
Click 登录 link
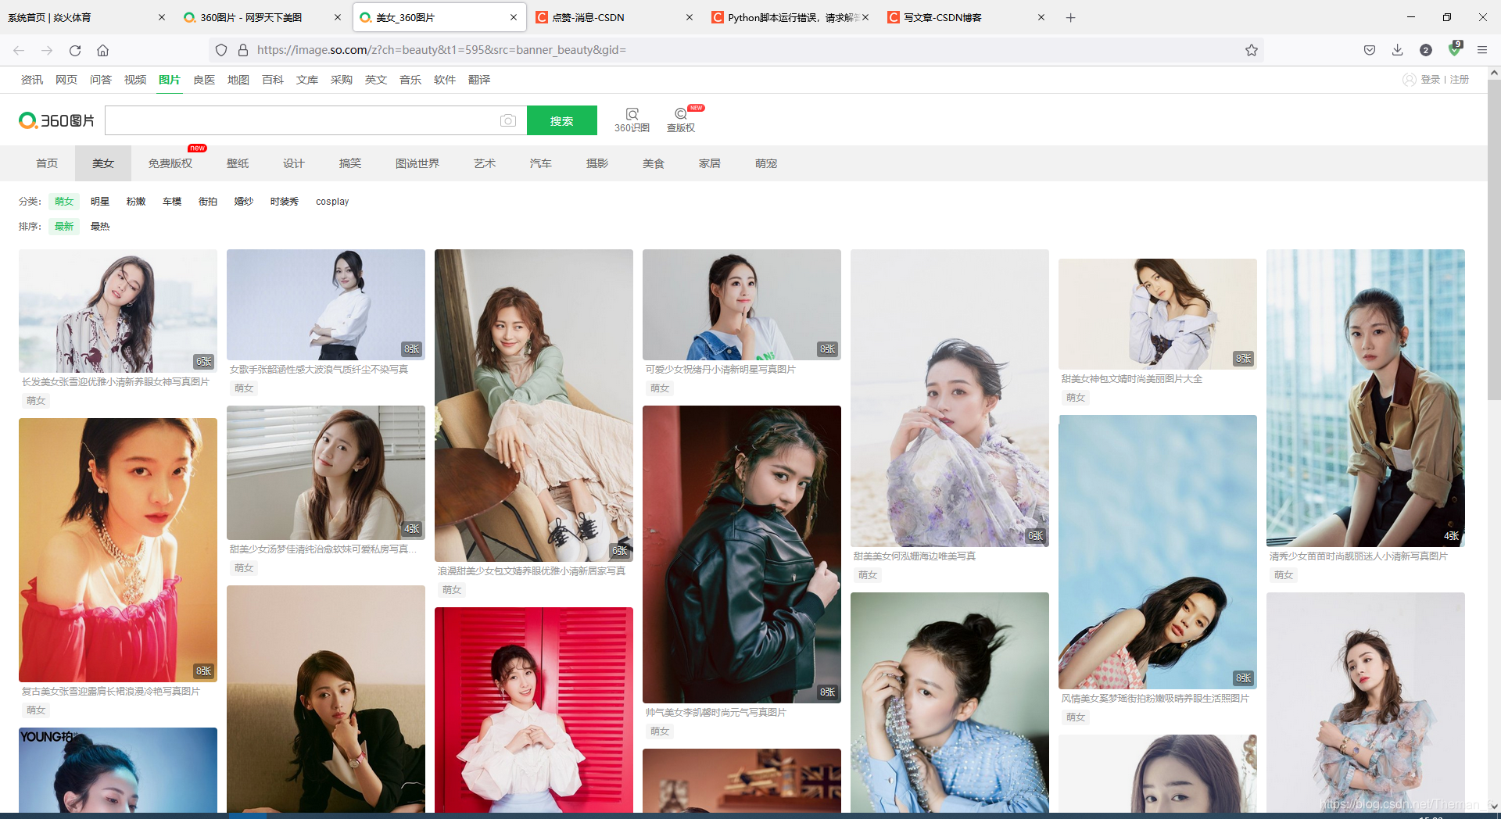[1431, 80]
